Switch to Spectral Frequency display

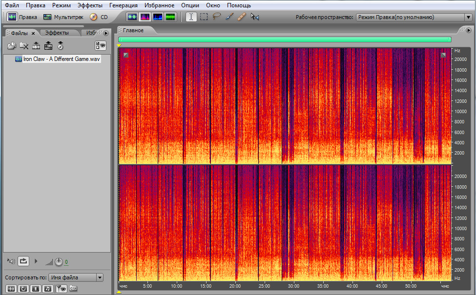pyautogui.click(x=145, y=17)
